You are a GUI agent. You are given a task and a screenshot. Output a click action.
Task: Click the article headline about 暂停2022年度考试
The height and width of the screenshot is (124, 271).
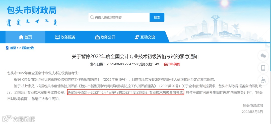click(135, 56)
